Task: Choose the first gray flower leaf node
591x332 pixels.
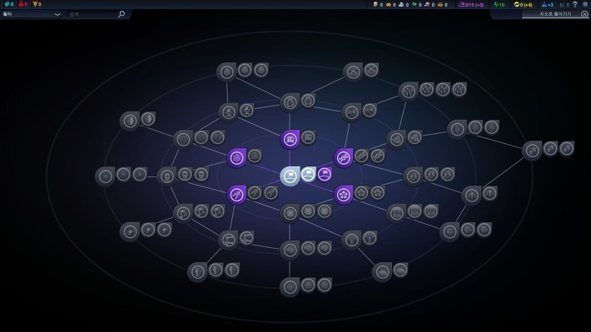Action: point(361,192)
